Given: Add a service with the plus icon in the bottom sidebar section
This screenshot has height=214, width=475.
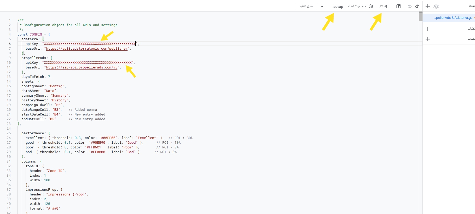Looking at the screenshot, I should point(428,39).
